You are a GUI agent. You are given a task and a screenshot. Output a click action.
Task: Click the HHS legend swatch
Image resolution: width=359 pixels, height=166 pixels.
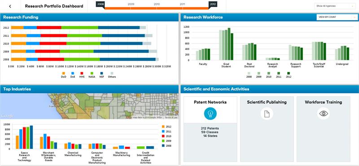tap(82, 73)
